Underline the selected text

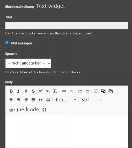26,91
